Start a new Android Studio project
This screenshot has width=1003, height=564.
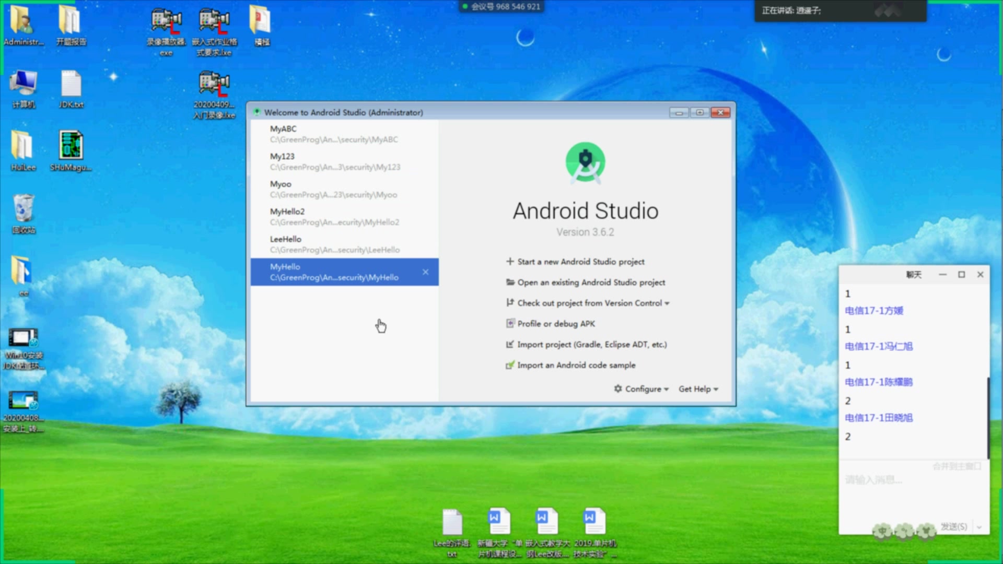pyautogui.click(x=575, y=262)
